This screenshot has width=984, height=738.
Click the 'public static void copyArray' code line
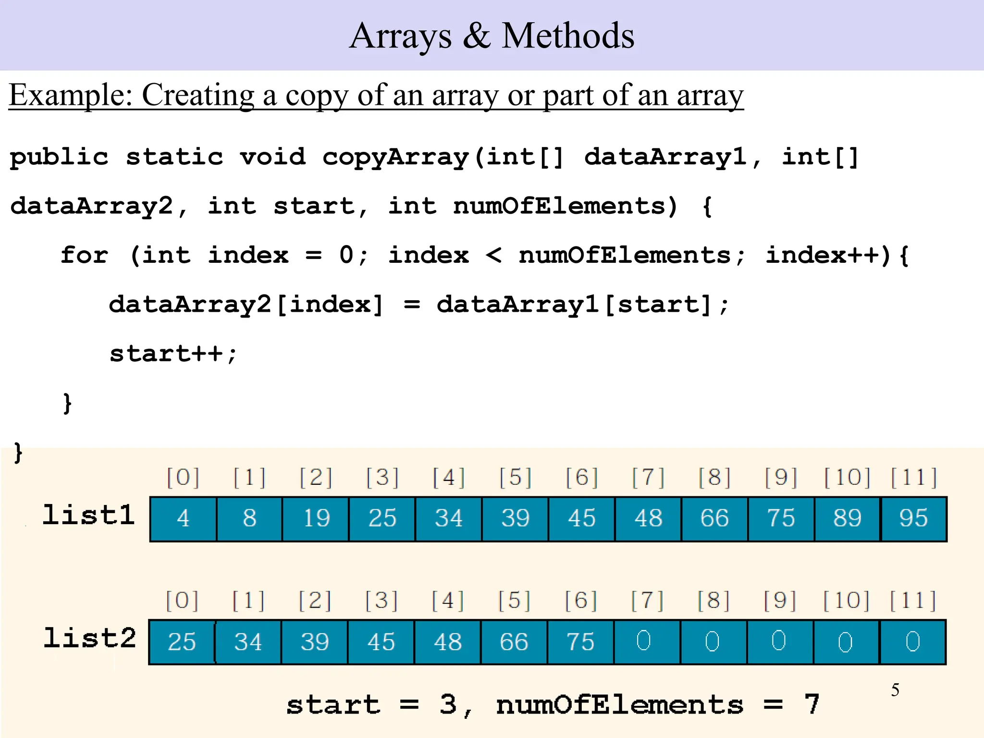pos(434,158)
